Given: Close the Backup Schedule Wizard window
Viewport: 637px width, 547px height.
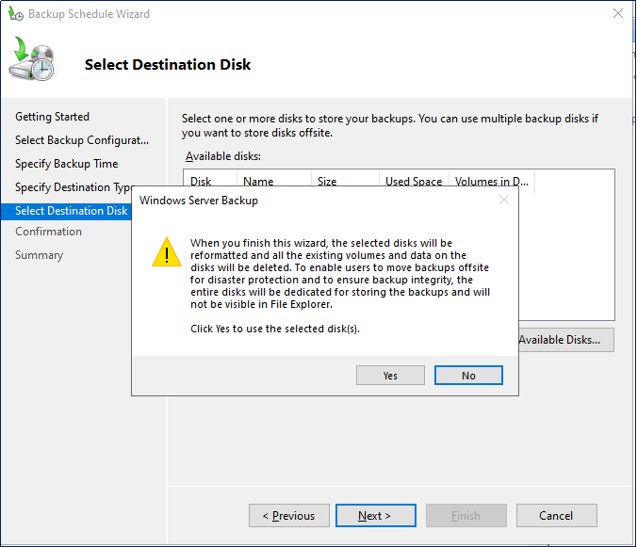Looking at the screenshot, I should pos(617,14).
